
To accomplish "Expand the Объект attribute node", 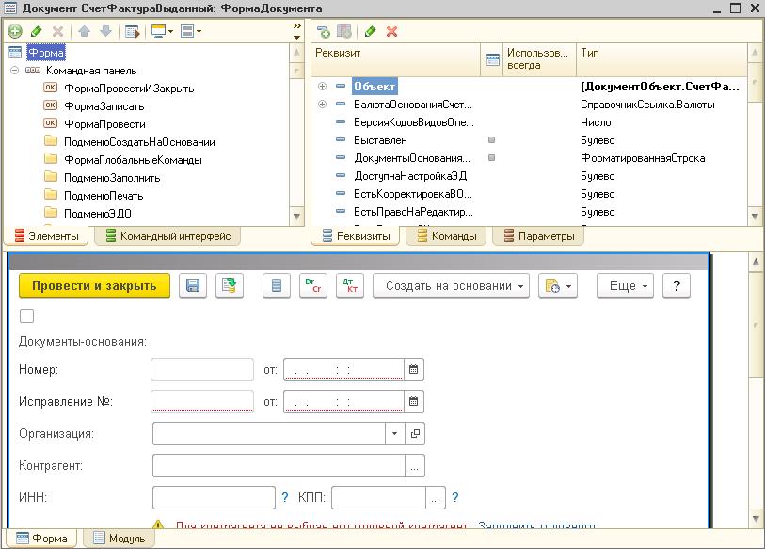I will [323, 87].
